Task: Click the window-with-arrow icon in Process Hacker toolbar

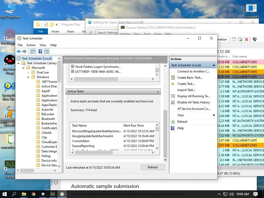Action: pyautogui.click(x=240, y=39)
